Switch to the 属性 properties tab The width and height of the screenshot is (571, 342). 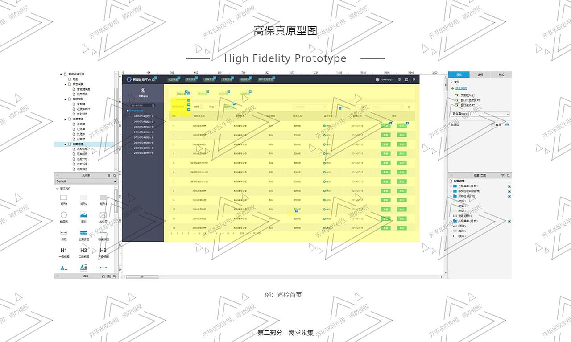(459, 74)
